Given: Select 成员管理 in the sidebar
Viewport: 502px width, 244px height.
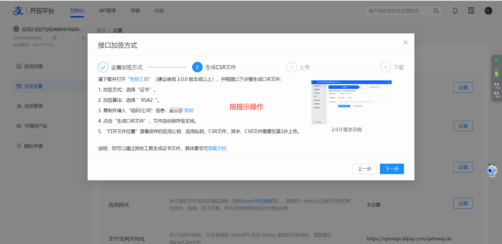Looking at the screenshot, I should pos(33,106).
